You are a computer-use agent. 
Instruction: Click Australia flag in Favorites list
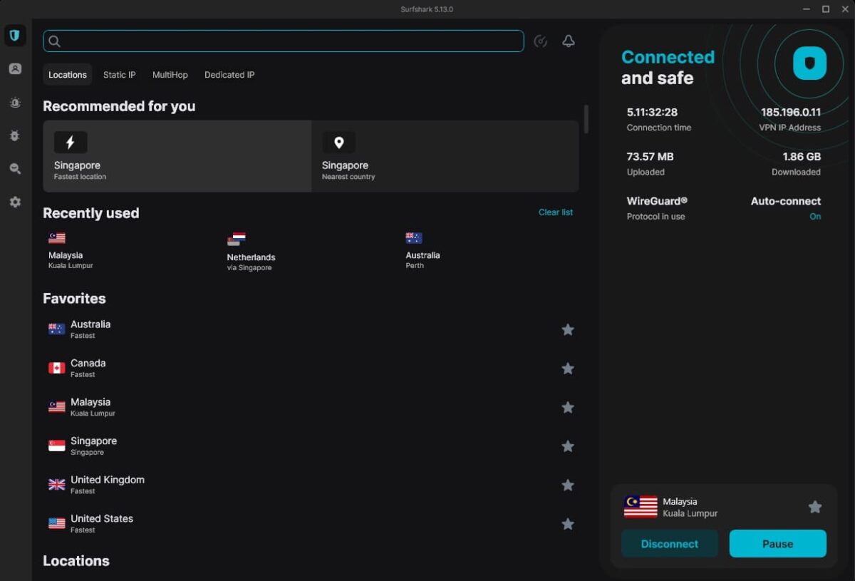(57, 329)
